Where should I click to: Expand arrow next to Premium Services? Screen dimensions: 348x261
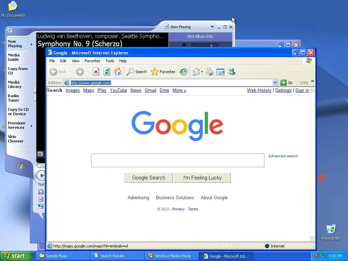pos(32,126)
